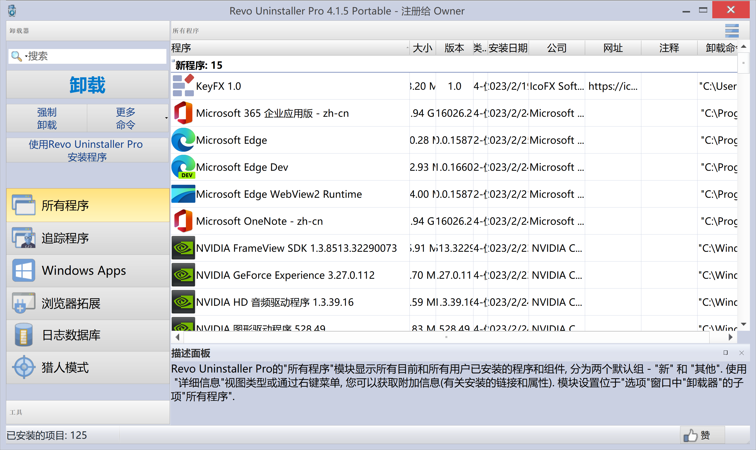This screenshot has width=756, height=450.
Task: Click the KeyFX 1.0 program icon
Action: pyautogui.click(x=183, y=86)
